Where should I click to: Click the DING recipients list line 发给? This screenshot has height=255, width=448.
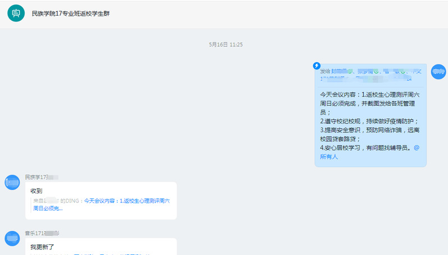(x=371, y=75)
